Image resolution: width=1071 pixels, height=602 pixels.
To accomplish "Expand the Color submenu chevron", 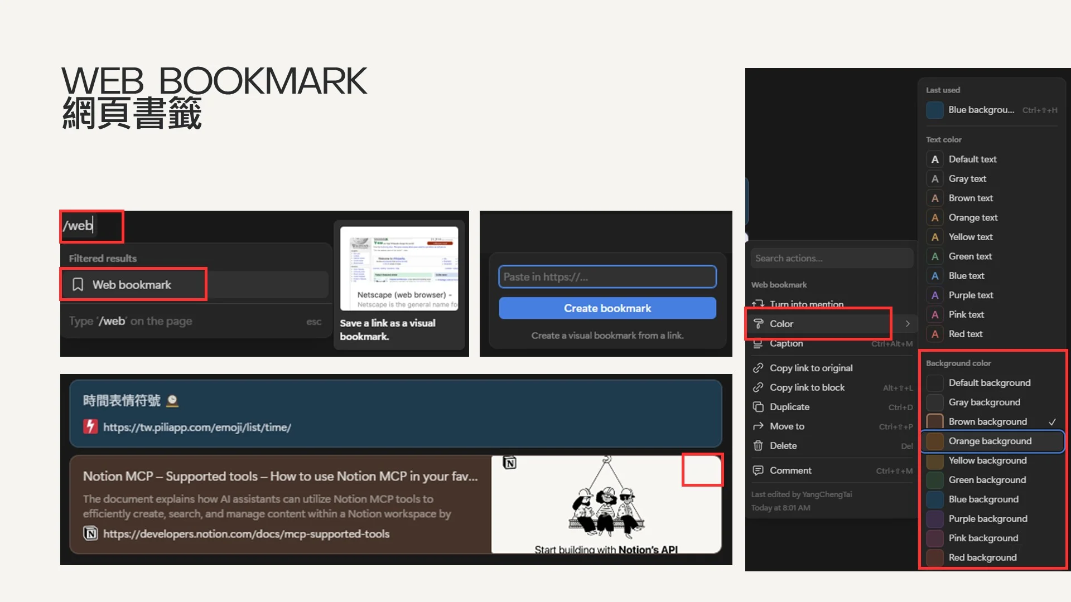I will (908, 324).
